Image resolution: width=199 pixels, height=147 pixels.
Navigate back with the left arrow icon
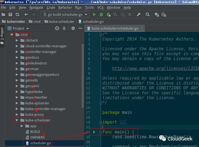click(x=26, y=14)
